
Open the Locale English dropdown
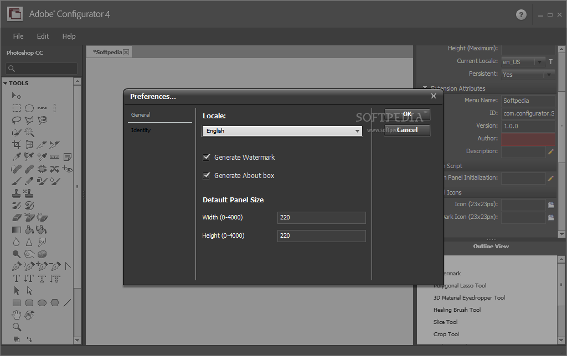(x=282, y=131)
